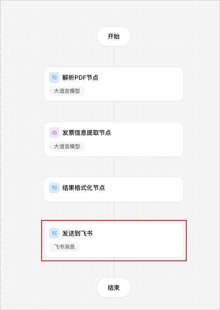Select connector between 解析PDF节点 and 发票信息提取节点
Screen dimensions: 220x310
click(x=114, y=112)
